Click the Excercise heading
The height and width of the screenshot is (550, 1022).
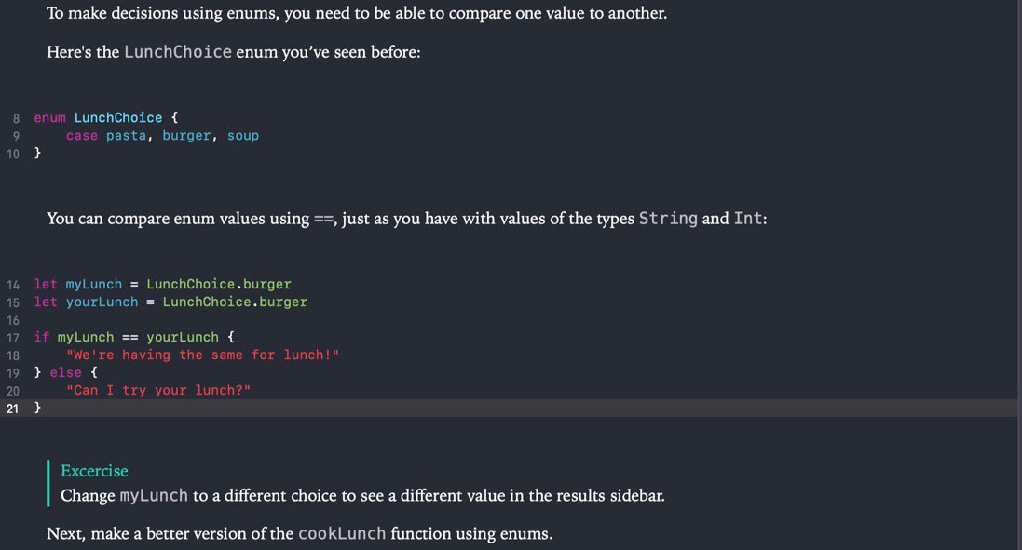[x=94, y=471]
